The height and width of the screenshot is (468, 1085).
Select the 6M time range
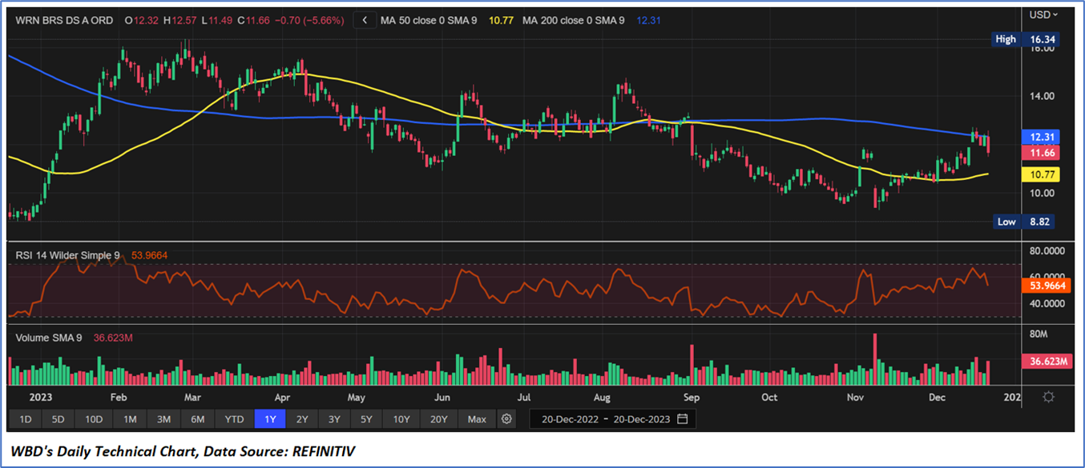(197, 419)
